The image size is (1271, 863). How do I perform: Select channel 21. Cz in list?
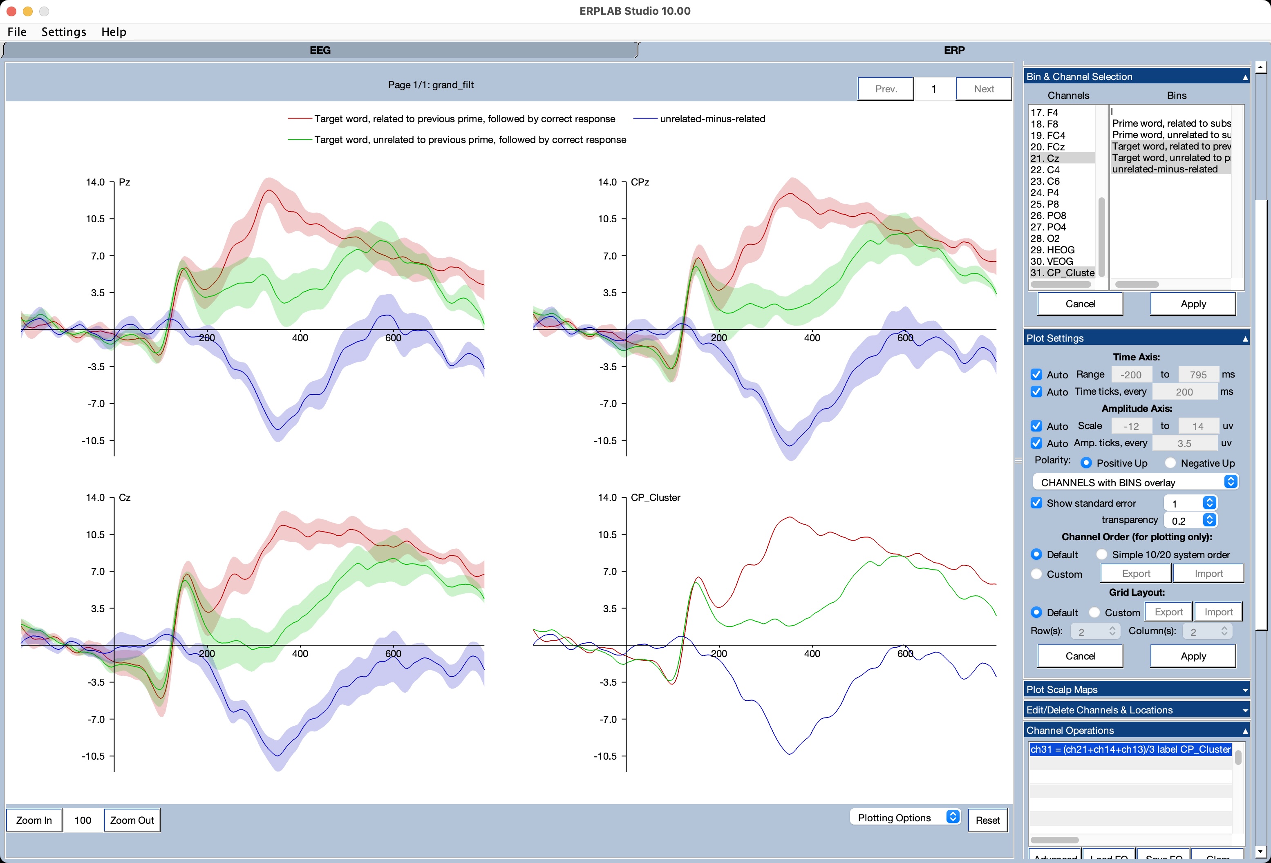pos(1062,158)
